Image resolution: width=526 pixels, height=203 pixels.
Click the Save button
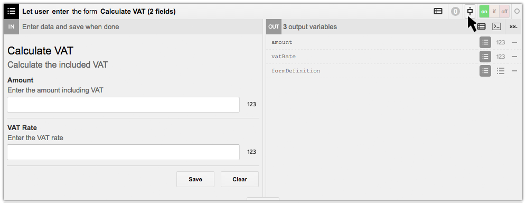[x=195, y=179]
